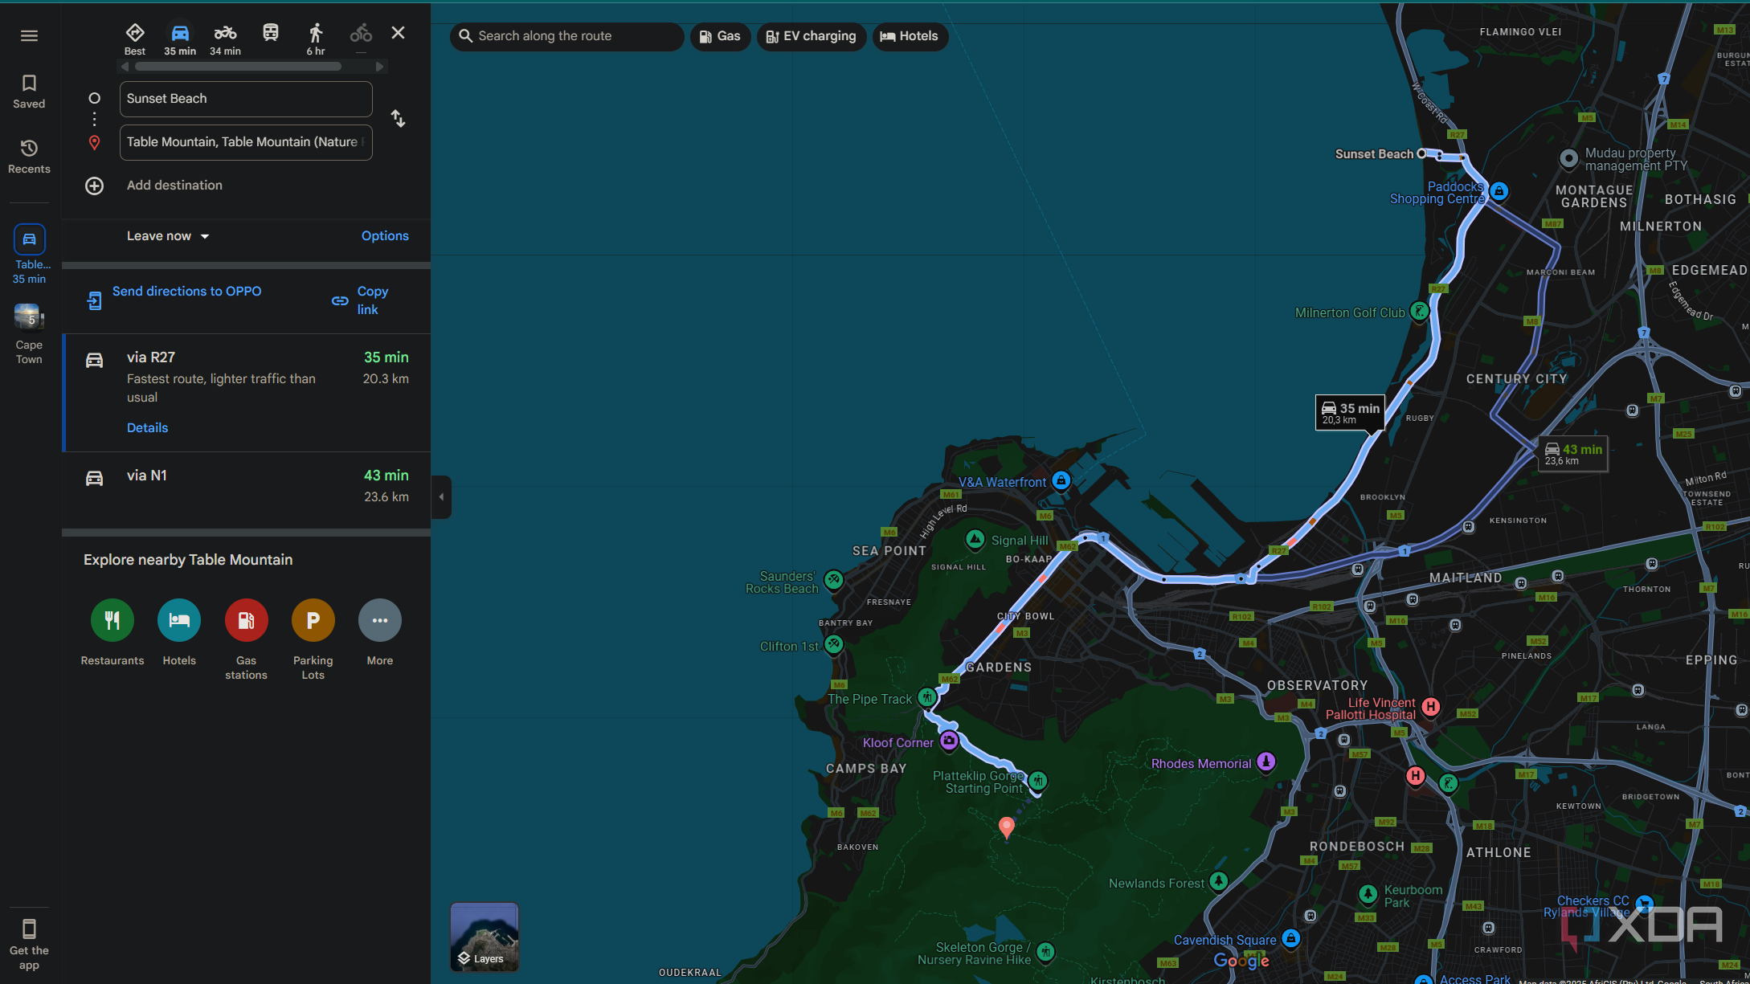The image size is (1750, 984).
Task: Click Saunders' Rocks Beach marker
Action: [834, 580]
